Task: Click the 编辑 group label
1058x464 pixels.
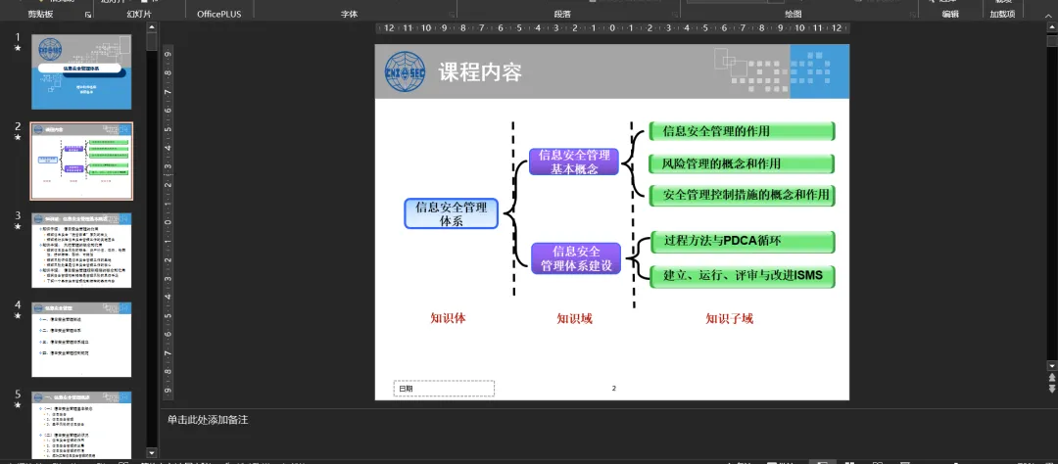Action: coord(950,14)
